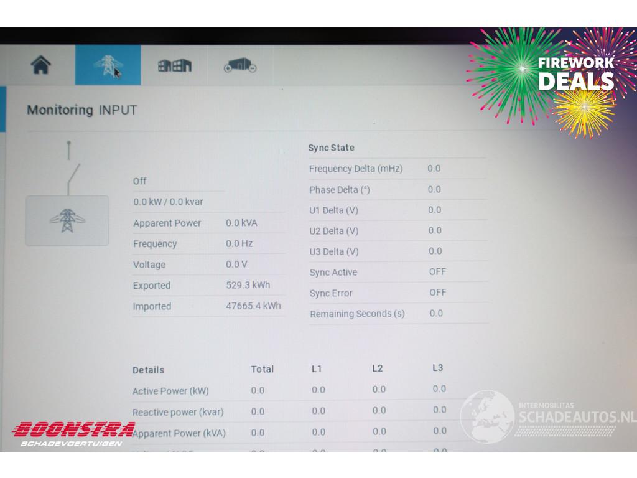Click the Exported 529.3 kWh value
Viewport: 637px width, 478px height.
pos(248,285)
